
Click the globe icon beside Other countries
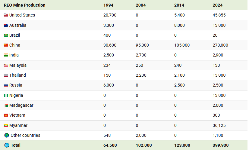click(6, 135)
